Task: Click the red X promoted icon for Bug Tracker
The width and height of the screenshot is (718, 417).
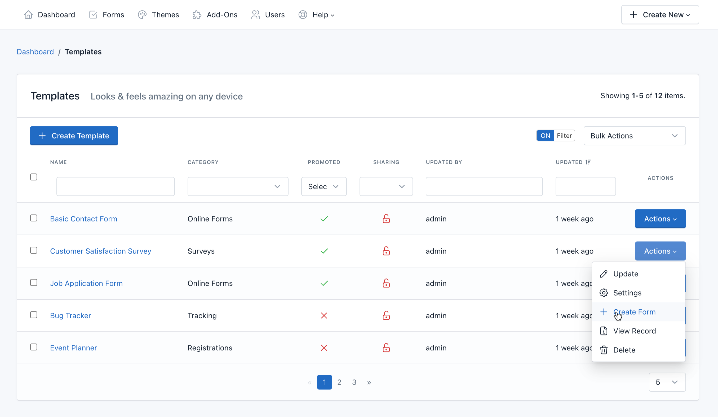Action: [324, 315]
